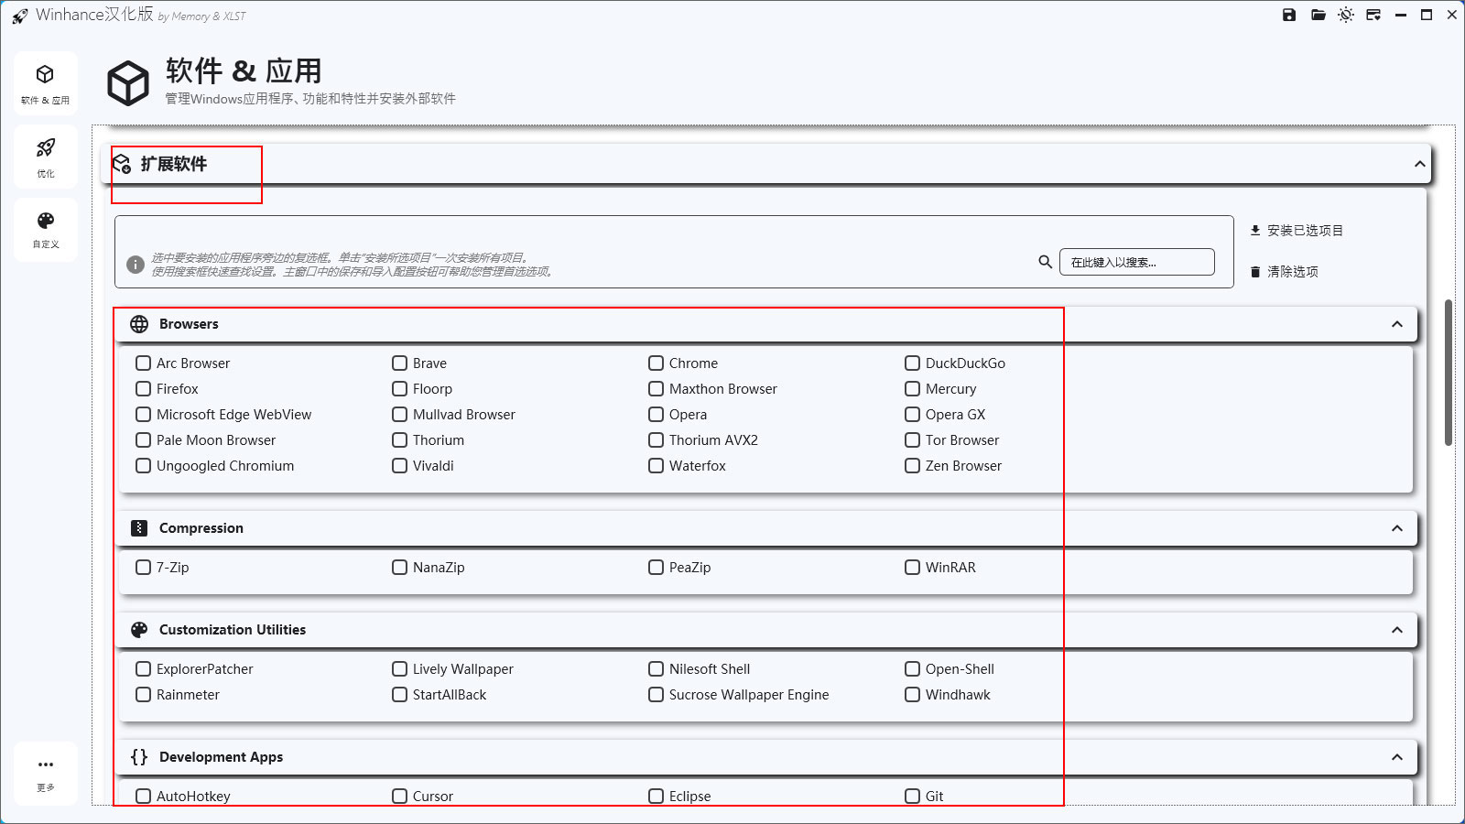The image size is (1465, 824).
Task: Click the 安装已选项目 button
Action: point(1297,231)
